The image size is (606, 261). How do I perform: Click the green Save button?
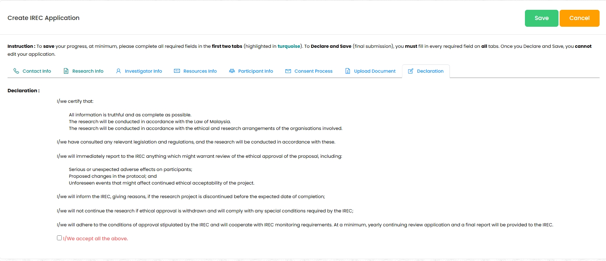(542, 18)
